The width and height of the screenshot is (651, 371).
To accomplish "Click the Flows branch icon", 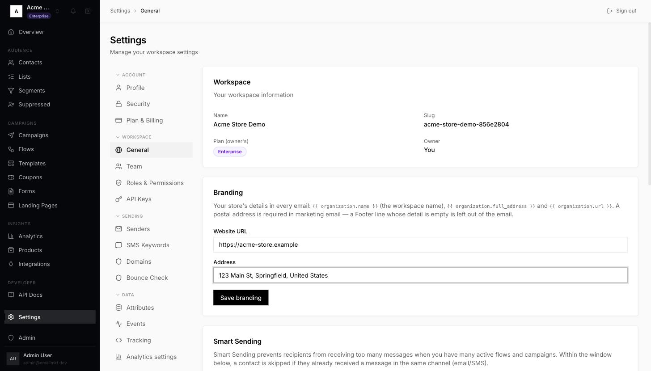I will 11,149.
